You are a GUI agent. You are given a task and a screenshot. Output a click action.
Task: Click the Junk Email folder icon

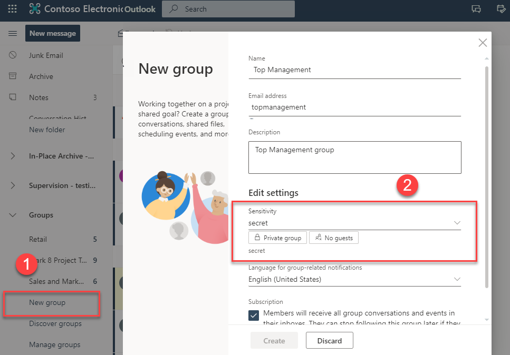click(x=13, y=55)
